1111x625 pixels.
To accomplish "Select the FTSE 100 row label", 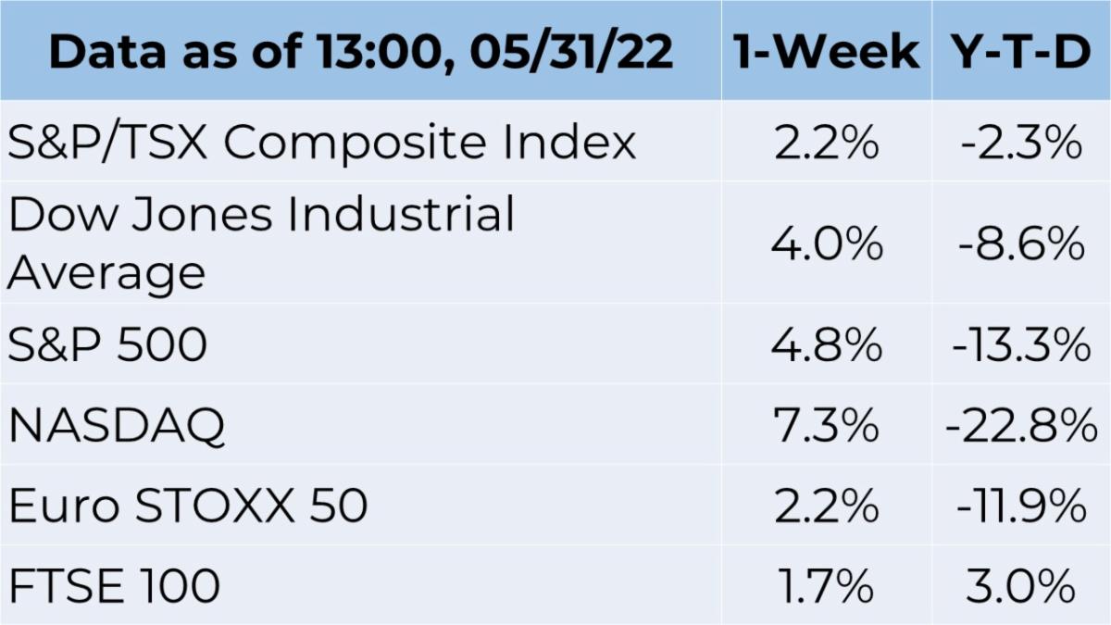I will point(114,586).
